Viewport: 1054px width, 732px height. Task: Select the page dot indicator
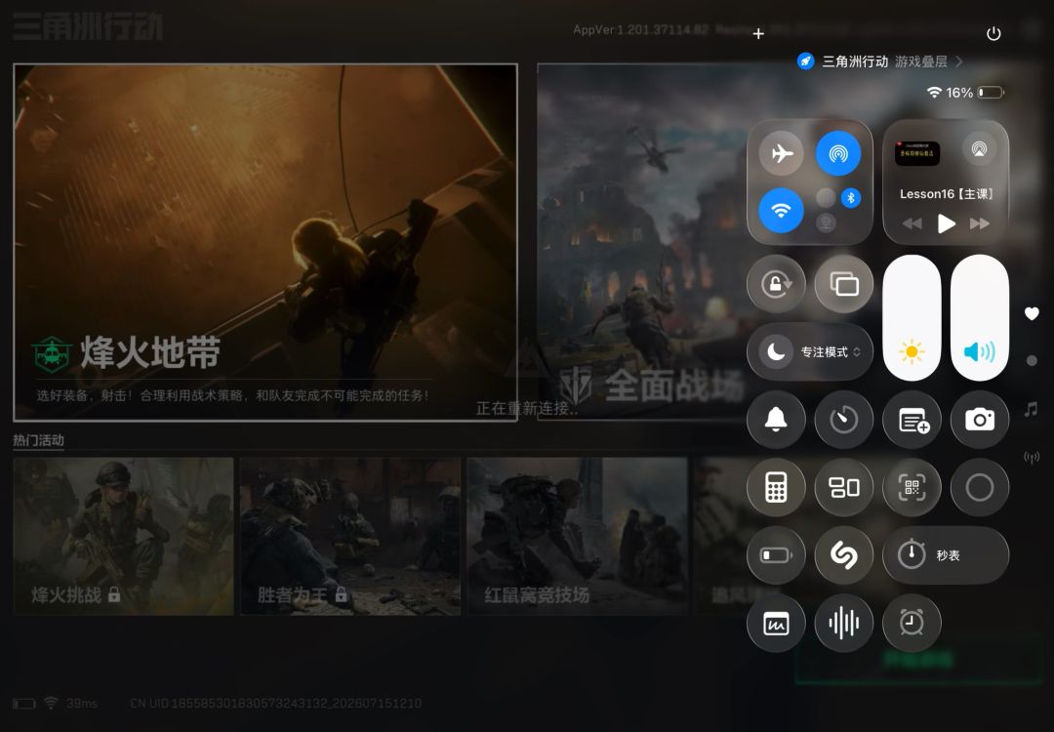tap(1032, 361)
